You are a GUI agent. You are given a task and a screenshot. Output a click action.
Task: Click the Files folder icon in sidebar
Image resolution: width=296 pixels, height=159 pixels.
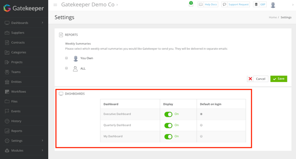(x=7, y=101)
